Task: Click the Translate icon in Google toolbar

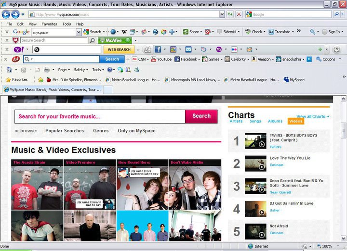Action: (x=271, y=32)
